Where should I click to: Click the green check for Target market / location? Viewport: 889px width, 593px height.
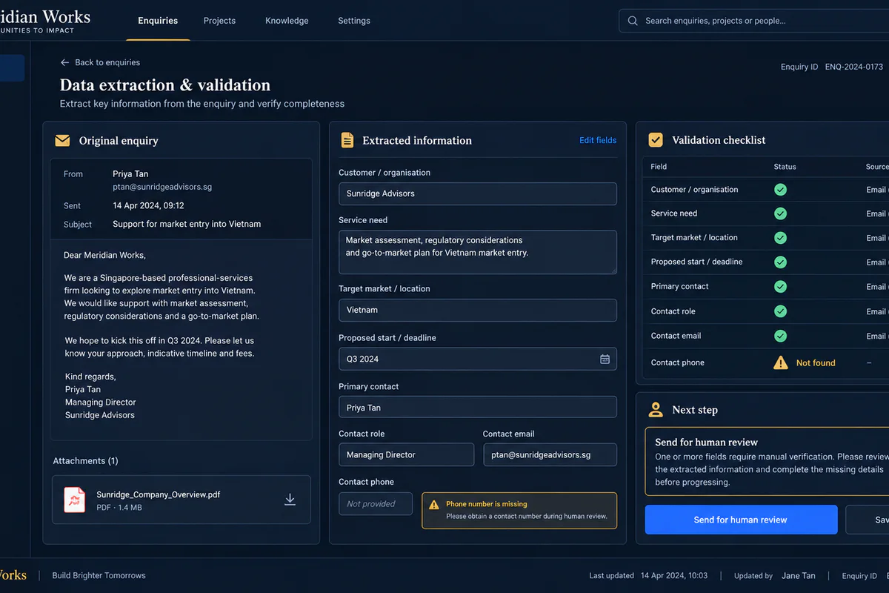point(780,238)
